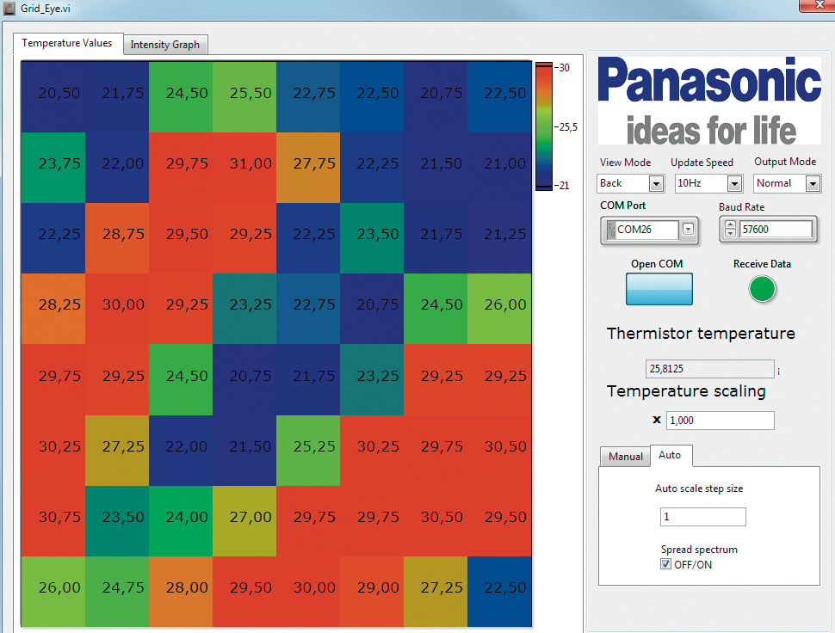The width and height of the screenshot is (835, 633).
Task: Click the cell reading 24,00
Action: (x=181, y=521)
